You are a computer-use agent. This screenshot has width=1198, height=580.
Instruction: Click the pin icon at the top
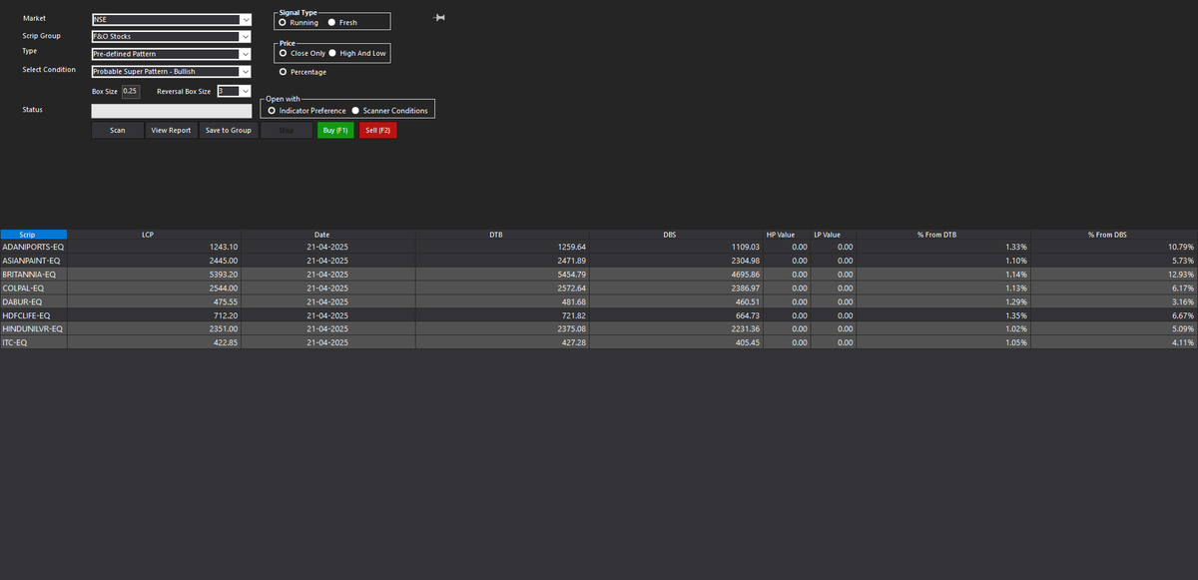tap(437, 17)
